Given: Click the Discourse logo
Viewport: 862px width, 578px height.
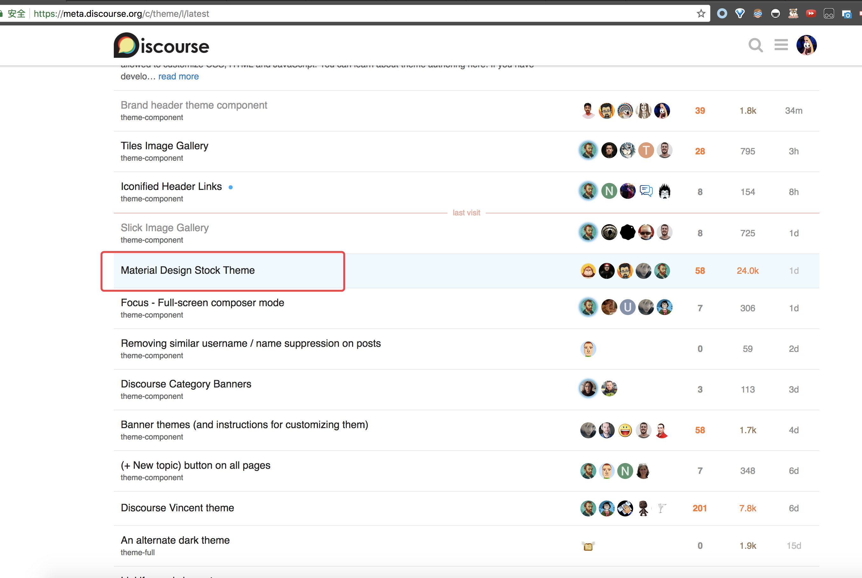Looking at the screenshot, I should [x=161, y=46].
